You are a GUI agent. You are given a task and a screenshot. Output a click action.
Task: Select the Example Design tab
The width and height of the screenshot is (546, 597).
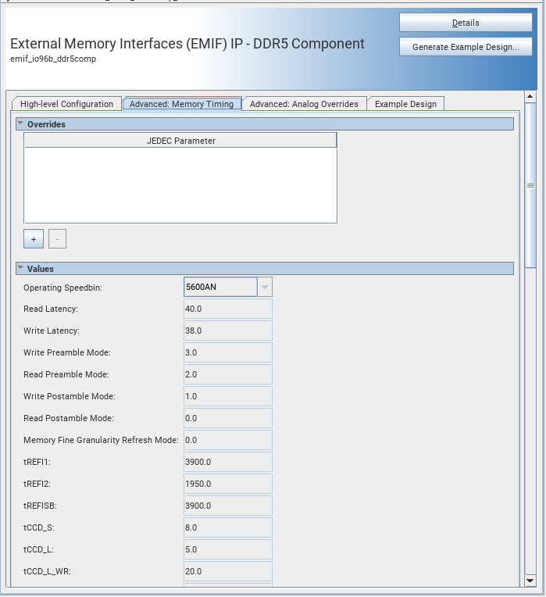[405, 104]
